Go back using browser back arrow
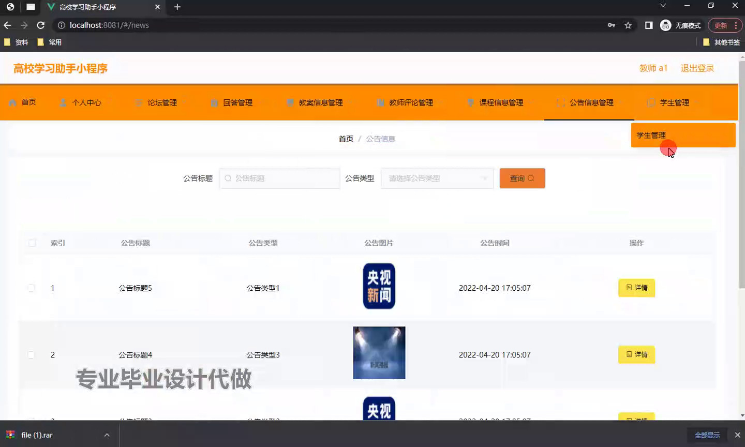 coord(7,25)
